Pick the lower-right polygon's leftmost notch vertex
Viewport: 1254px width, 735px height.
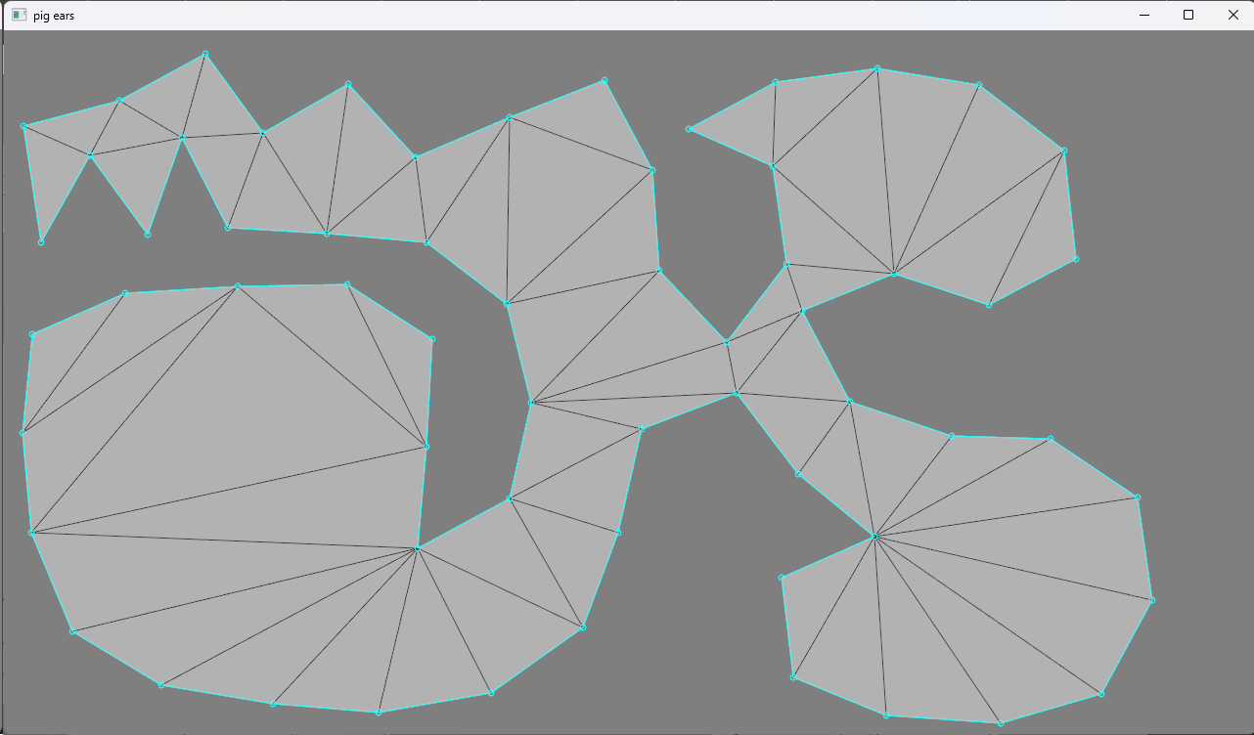pyautogui.click(x=782, y=578)
